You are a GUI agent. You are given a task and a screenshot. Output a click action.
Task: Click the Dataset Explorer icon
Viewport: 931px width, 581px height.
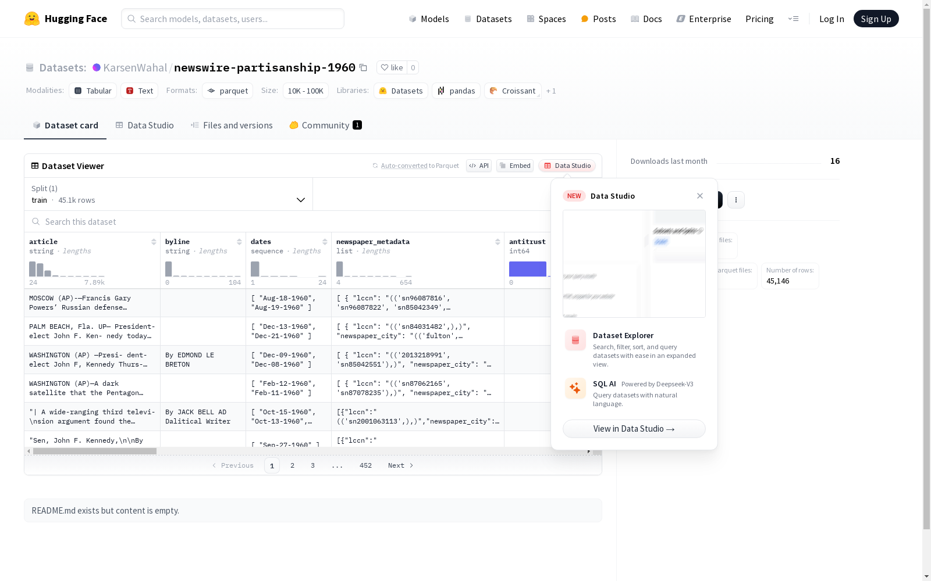click(575, 340)
